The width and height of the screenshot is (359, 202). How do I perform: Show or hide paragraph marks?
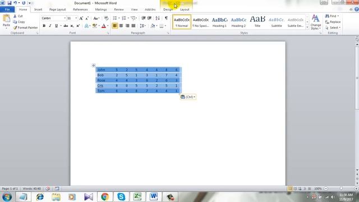tap(166, 18)
